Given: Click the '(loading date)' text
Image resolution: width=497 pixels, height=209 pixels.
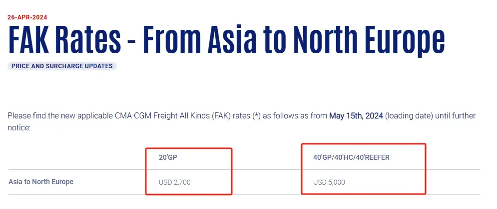Looking at the screenshot, I should click(x=409, y=116).
